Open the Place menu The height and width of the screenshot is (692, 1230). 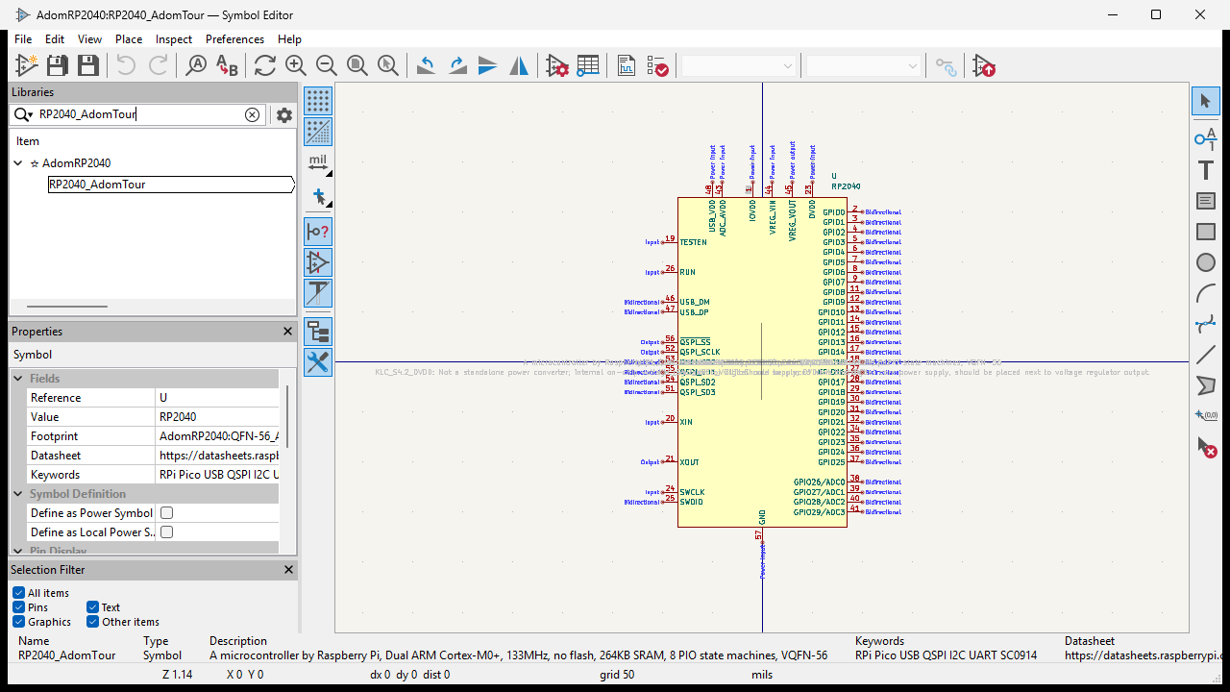point(129,39)
